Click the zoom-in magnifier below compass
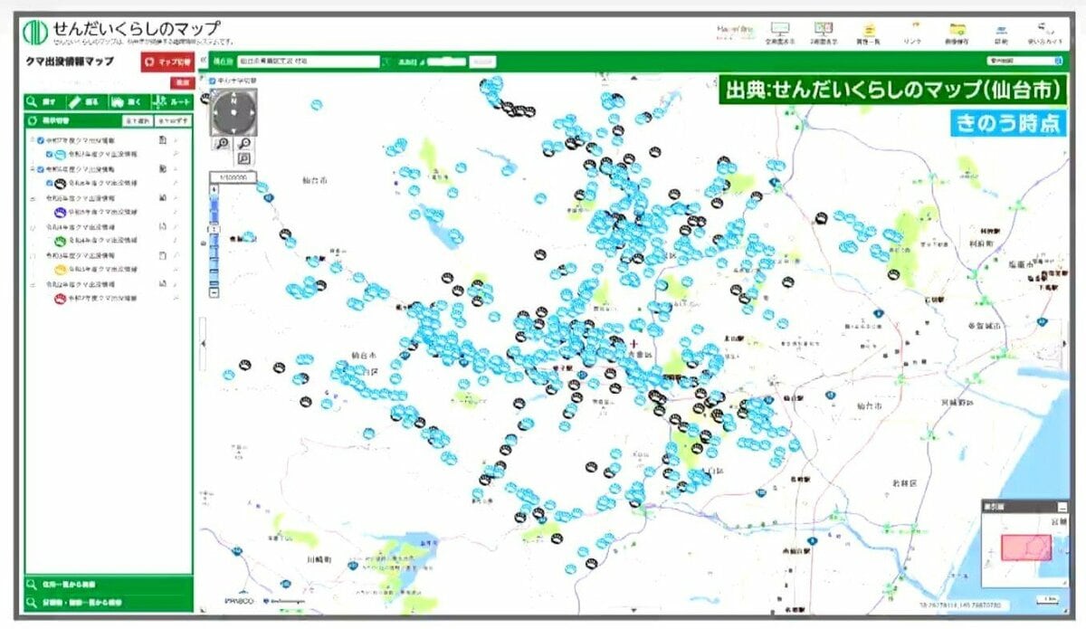 pyautogui.click(x=223, y=144)
